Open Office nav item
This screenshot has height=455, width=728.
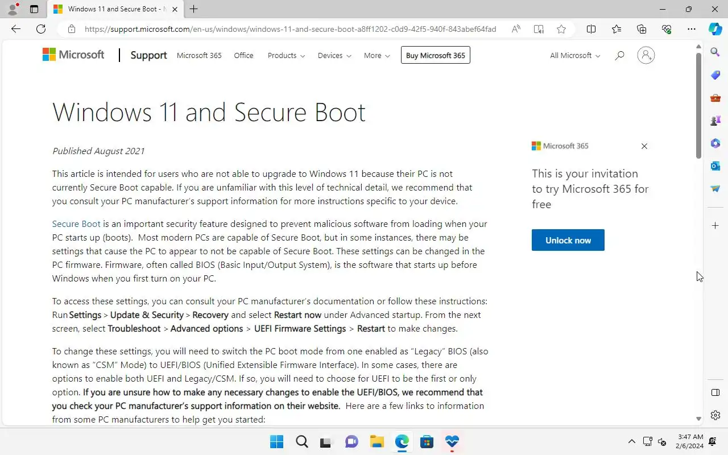(x=243, y=55)
